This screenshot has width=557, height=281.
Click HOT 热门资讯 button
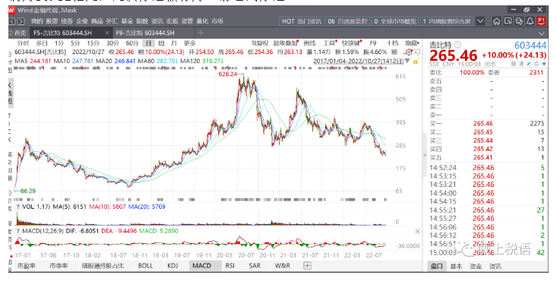[301, 21]
